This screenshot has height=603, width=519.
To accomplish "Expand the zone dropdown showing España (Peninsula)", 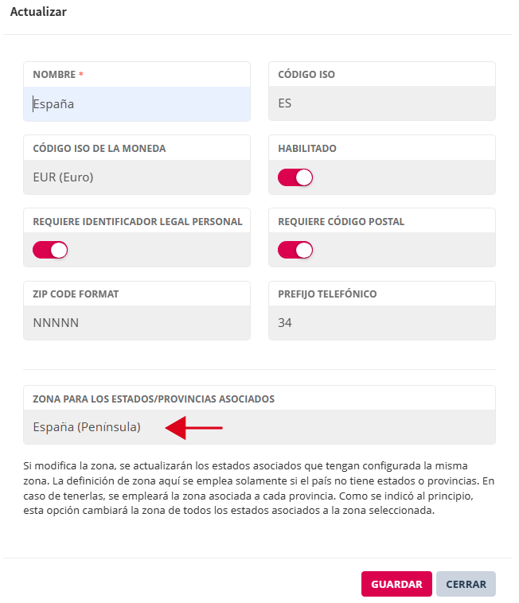I will pos(259,427).
